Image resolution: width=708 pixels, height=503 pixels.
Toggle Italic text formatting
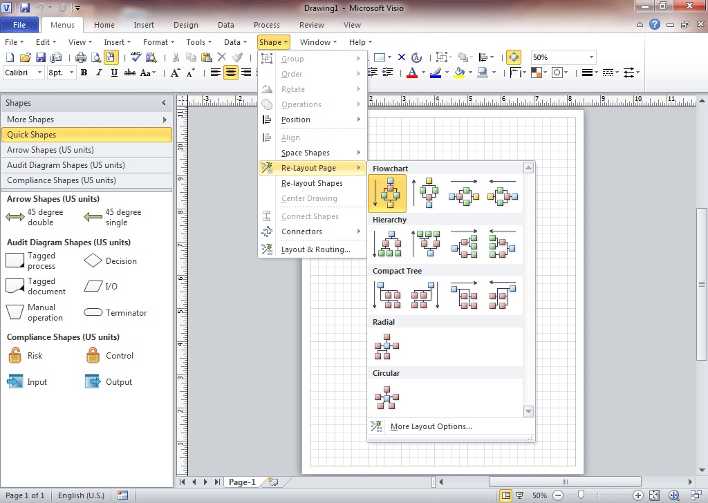click(x=99, y=73)
